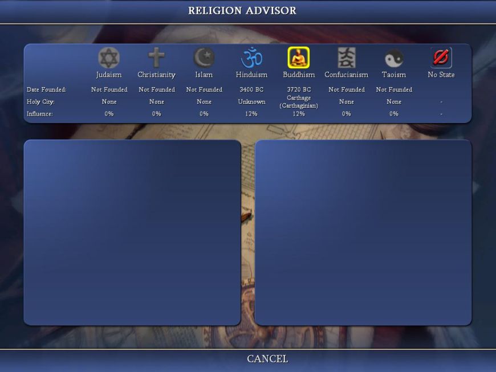Viewport: 496px width, 372px height.
Task: Click Buddhism's 3720 BC founding date
Action: click(299, 89)
